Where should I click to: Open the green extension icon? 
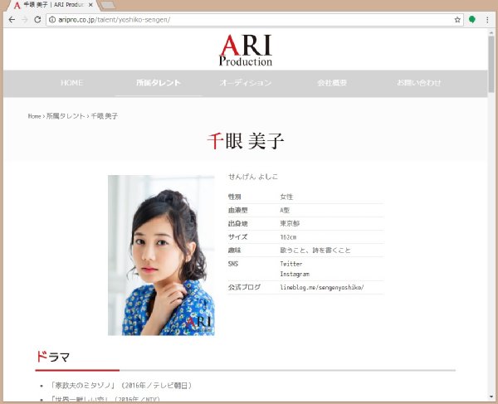(x=472, y=20)
